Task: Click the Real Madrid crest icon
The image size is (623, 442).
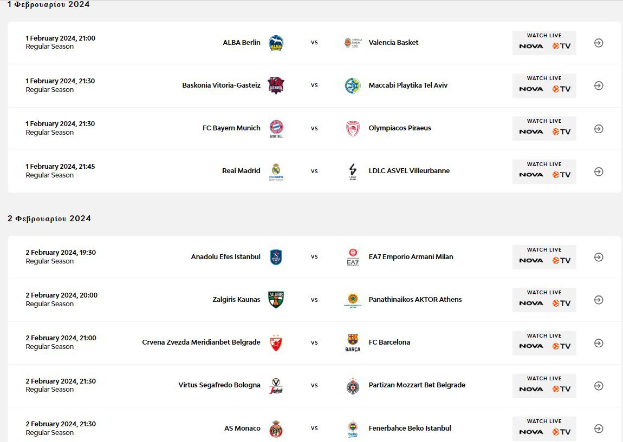Action: click(x=276, y=171)
